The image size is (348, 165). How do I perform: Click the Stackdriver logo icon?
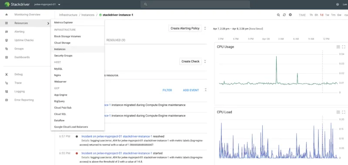tap(7, 4)
